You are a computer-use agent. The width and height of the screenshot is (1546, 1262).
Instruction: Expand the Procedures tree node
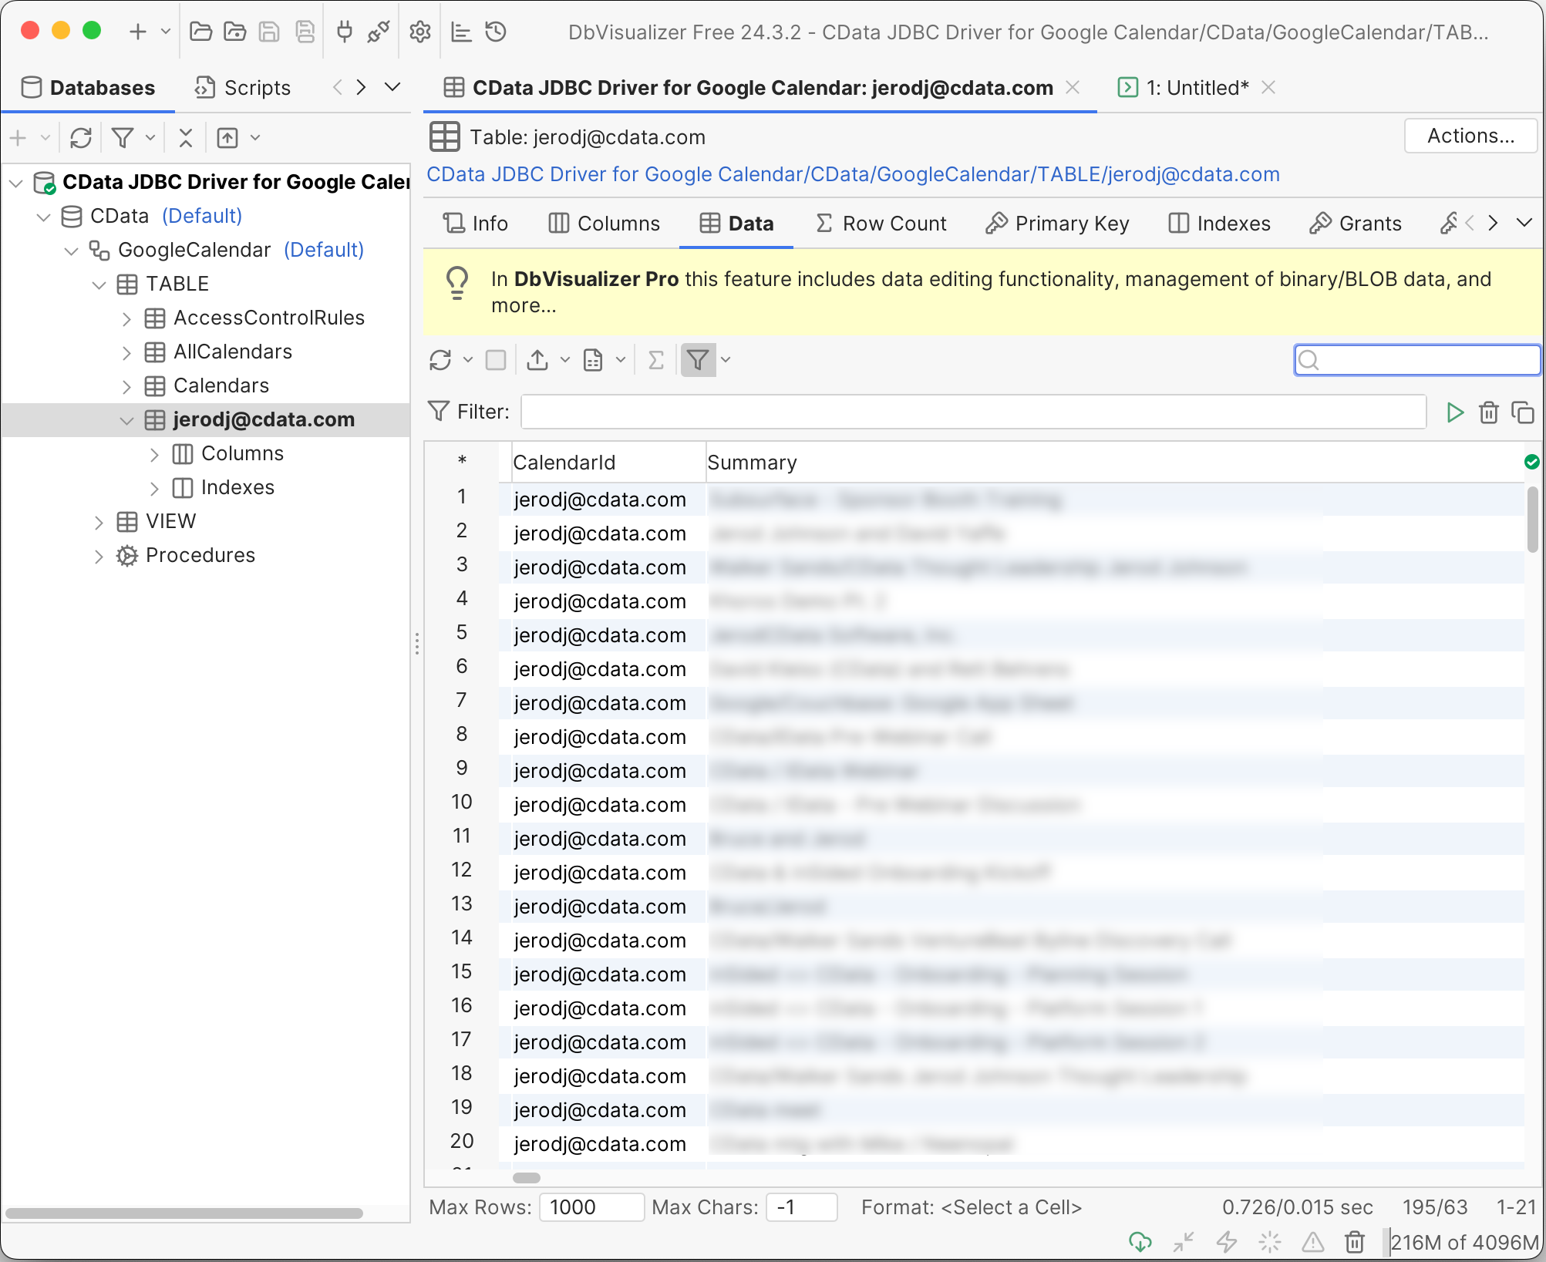[99, 556]
